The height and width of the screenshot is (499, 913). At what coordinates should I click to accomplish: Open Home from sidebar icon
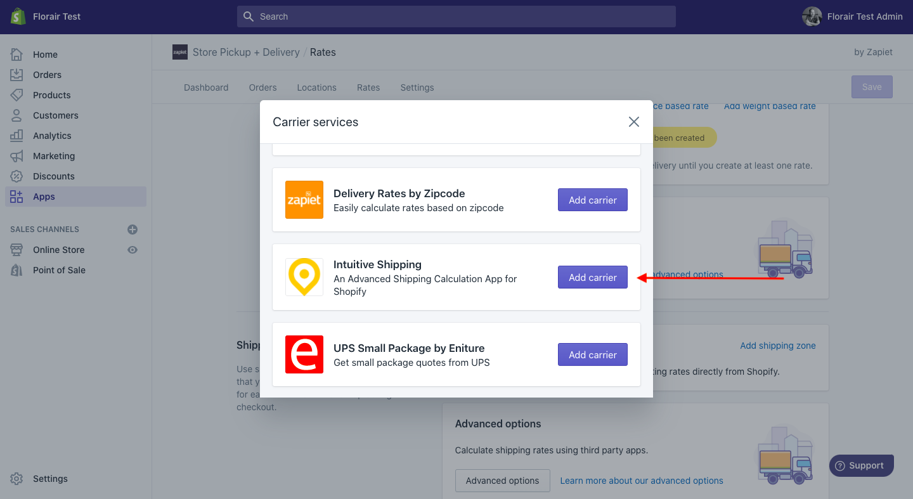16,55
